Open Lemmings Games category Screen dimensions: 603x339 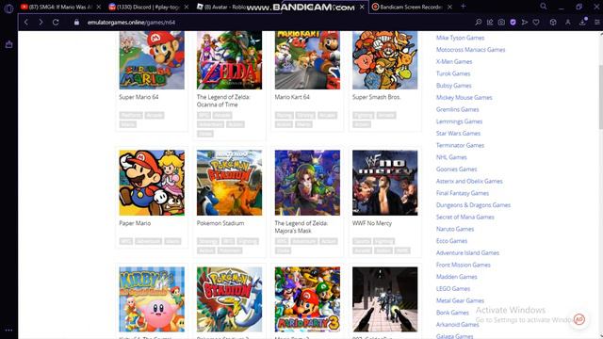click(459, 121)
